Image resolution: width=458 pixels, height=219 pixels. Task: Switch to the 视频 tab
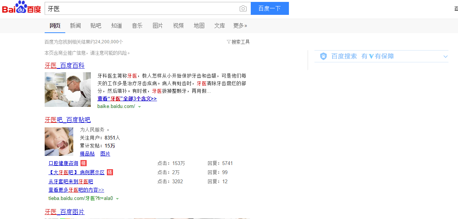point(178,25)
